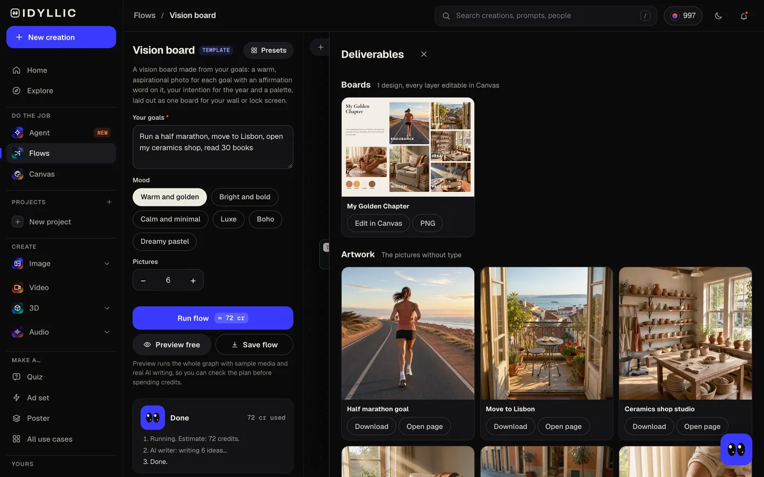Open the Quiz maker
This screenshot has height=477, width=764.
(61, 377)
